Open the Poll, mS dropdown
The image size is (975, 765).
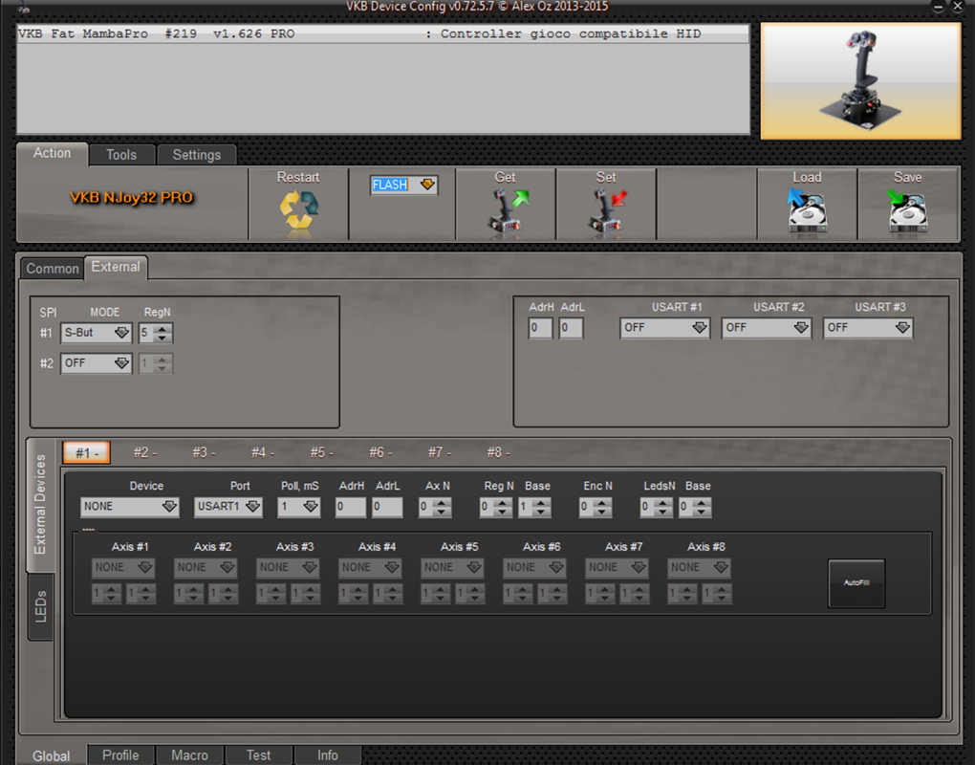[298, 507]
